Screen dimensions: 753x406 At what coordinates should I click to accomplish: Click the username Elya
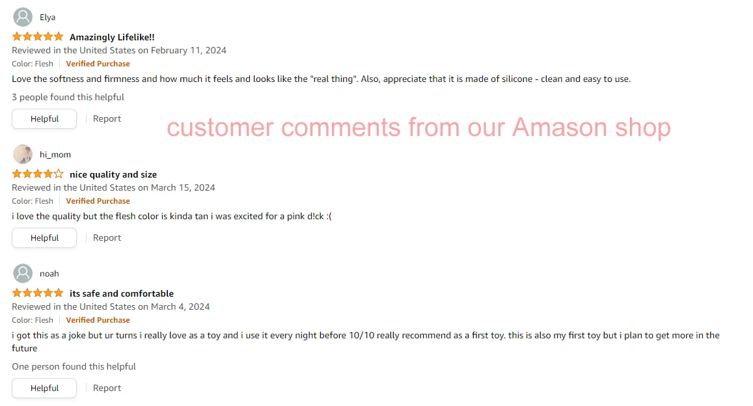[x=48, y=18]
